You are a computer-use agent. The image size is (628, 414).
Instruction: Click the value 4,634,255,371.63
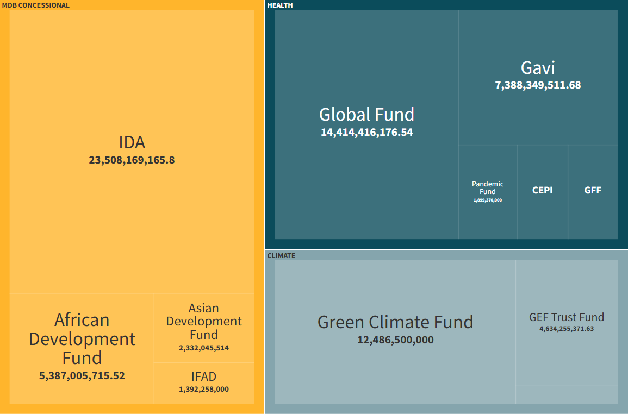point(567,329)
